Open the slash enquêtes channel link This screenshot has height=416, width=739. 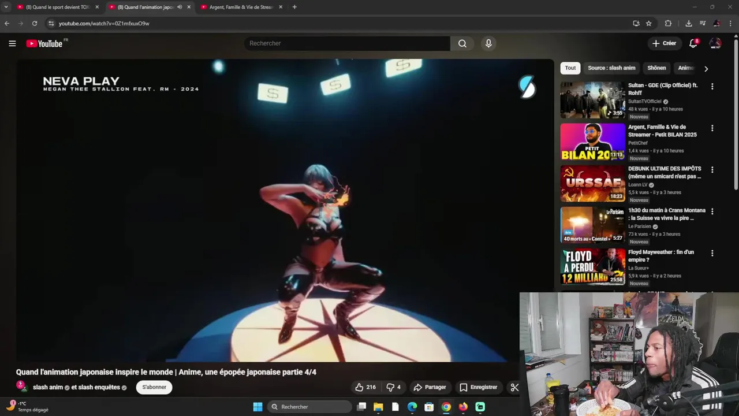[99, 387]
